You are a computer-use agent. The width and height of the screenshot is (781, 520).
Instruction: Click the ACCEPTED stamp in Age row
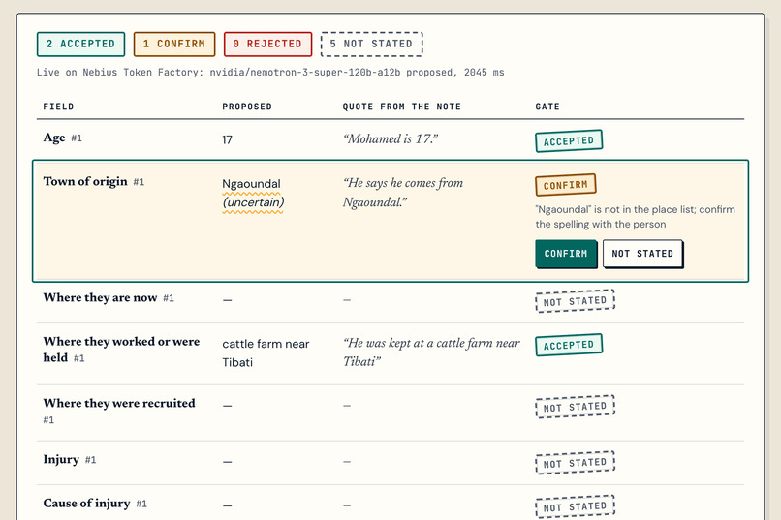(x=569, y=140)
